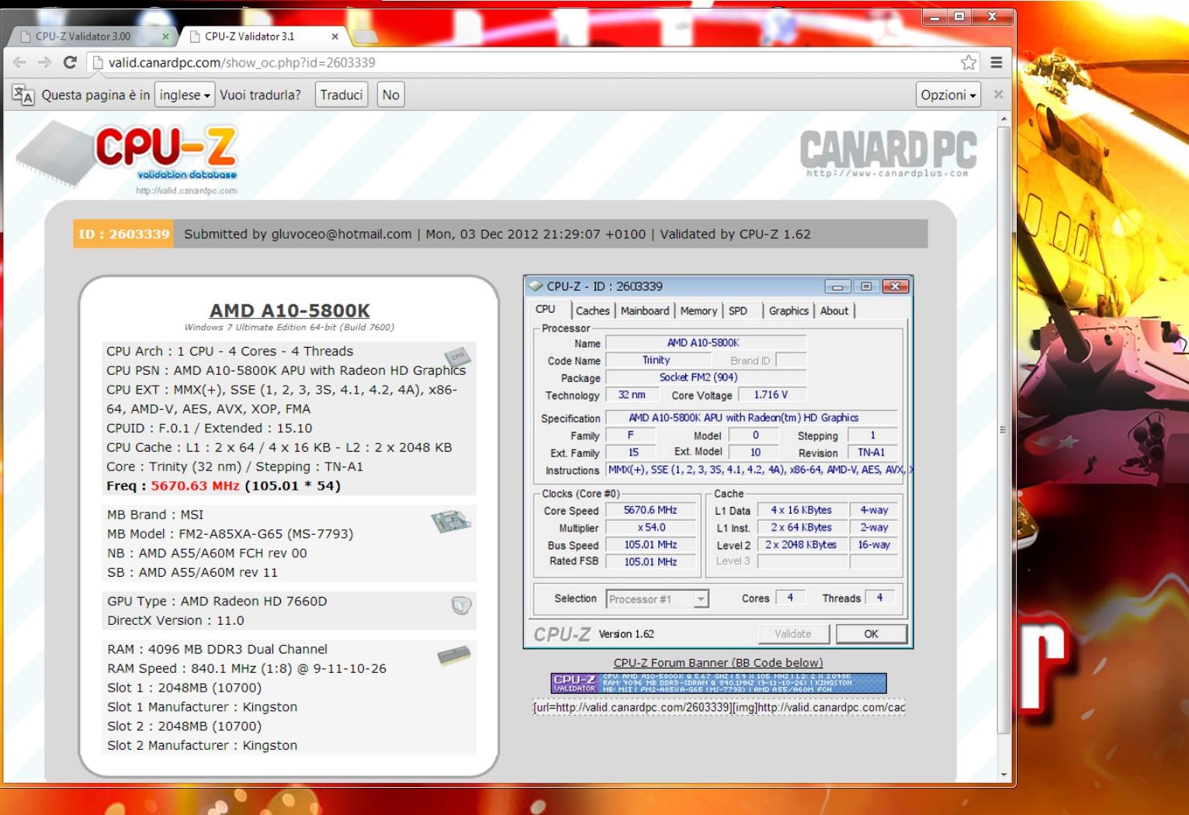Click the scrollbar up arrow

point(1004,119)
